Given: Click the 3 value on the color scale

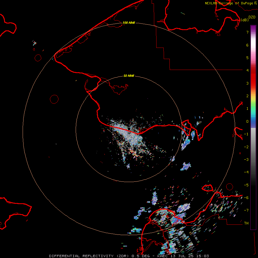Looking at the screenshot, I should [247, 83].
